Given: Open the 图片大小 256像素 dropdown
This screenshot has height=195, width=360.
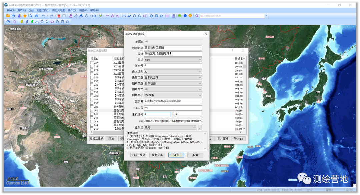Looking at the screenshot, I should tap(173, 95).
